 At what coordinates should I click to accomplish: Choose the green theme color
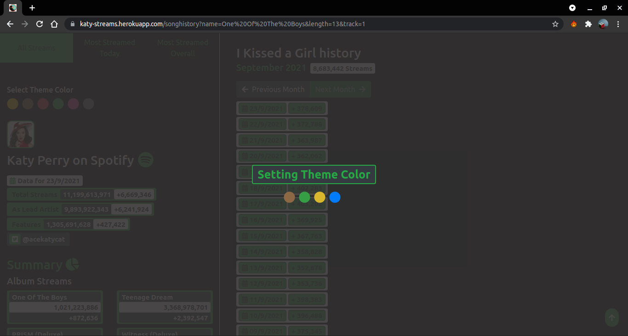[x=58, y=104]
